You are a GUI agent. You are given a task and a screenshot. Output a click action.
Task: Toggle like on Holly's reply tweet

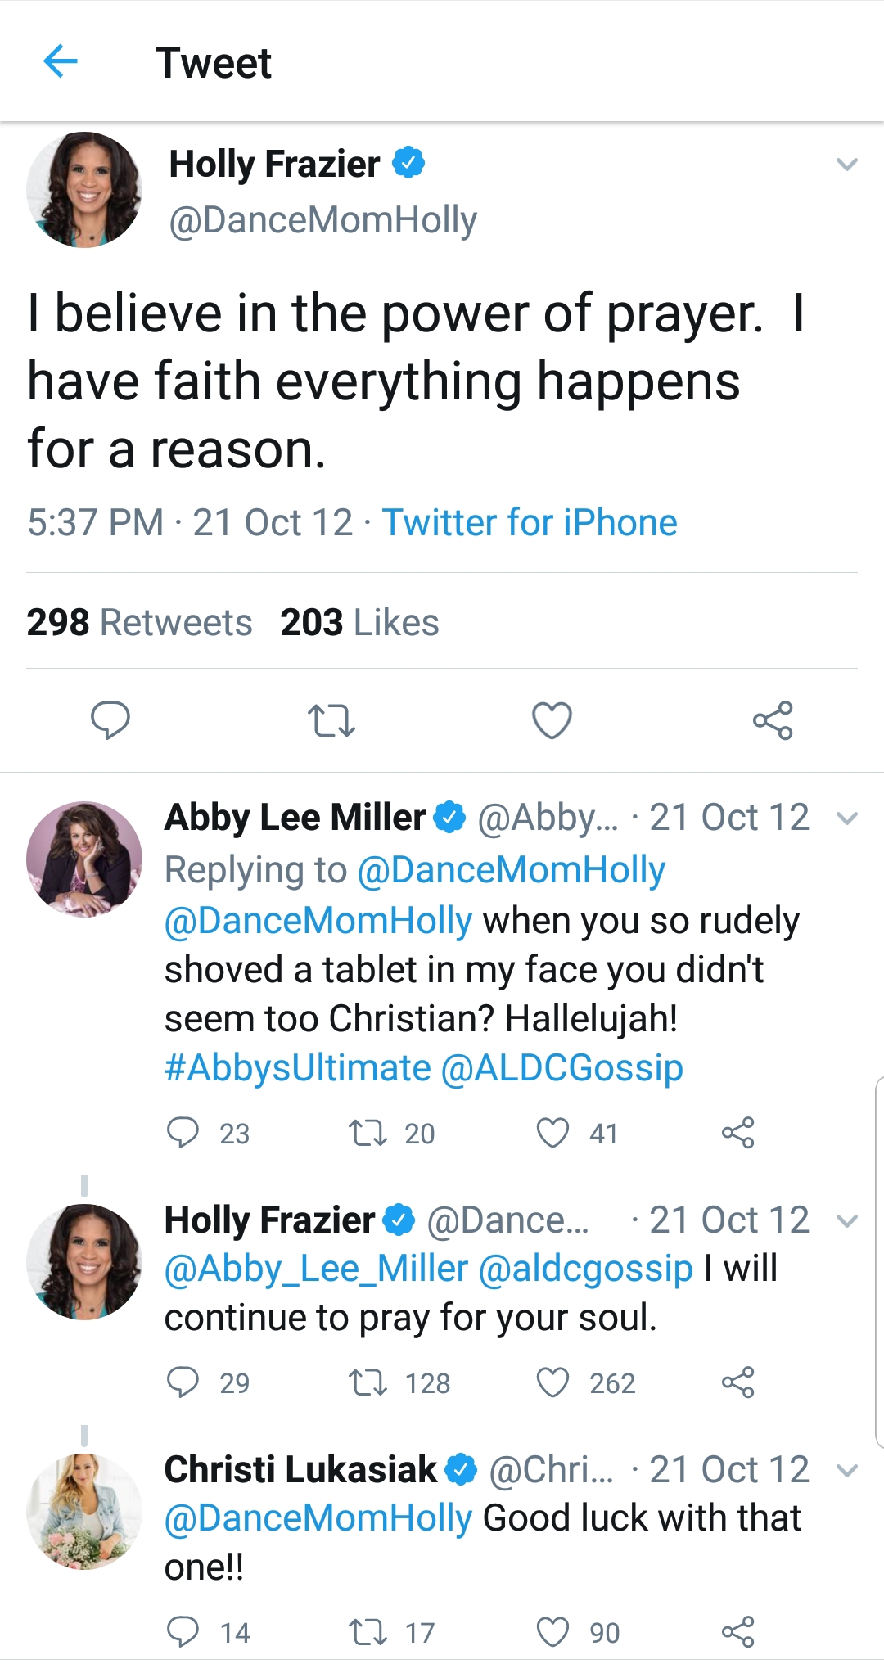point(557,1382)
